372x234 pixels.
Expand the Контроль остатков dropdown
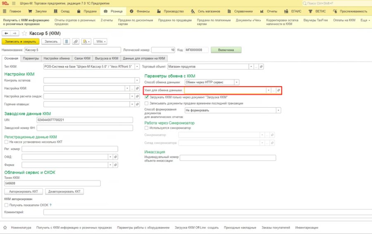point(137,80)
